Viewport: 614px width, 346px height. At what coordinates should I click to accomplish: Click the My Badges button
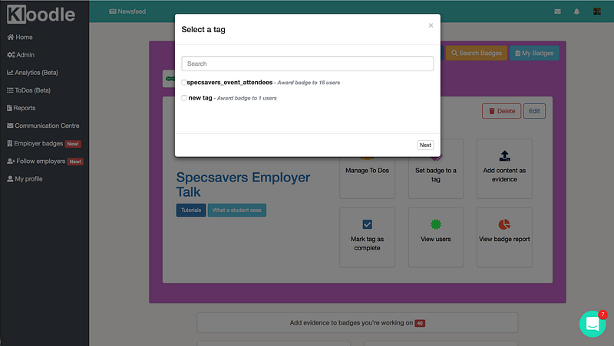534,53
